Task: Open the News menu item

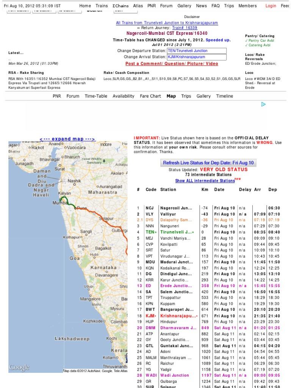Action: pyautogui.click(x=202, y=6)
